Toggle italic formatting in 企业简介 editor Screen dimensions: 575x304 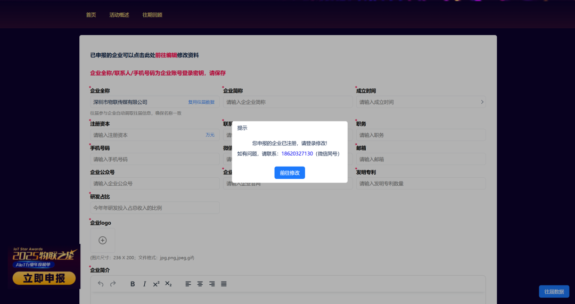(x=144, y=284)
